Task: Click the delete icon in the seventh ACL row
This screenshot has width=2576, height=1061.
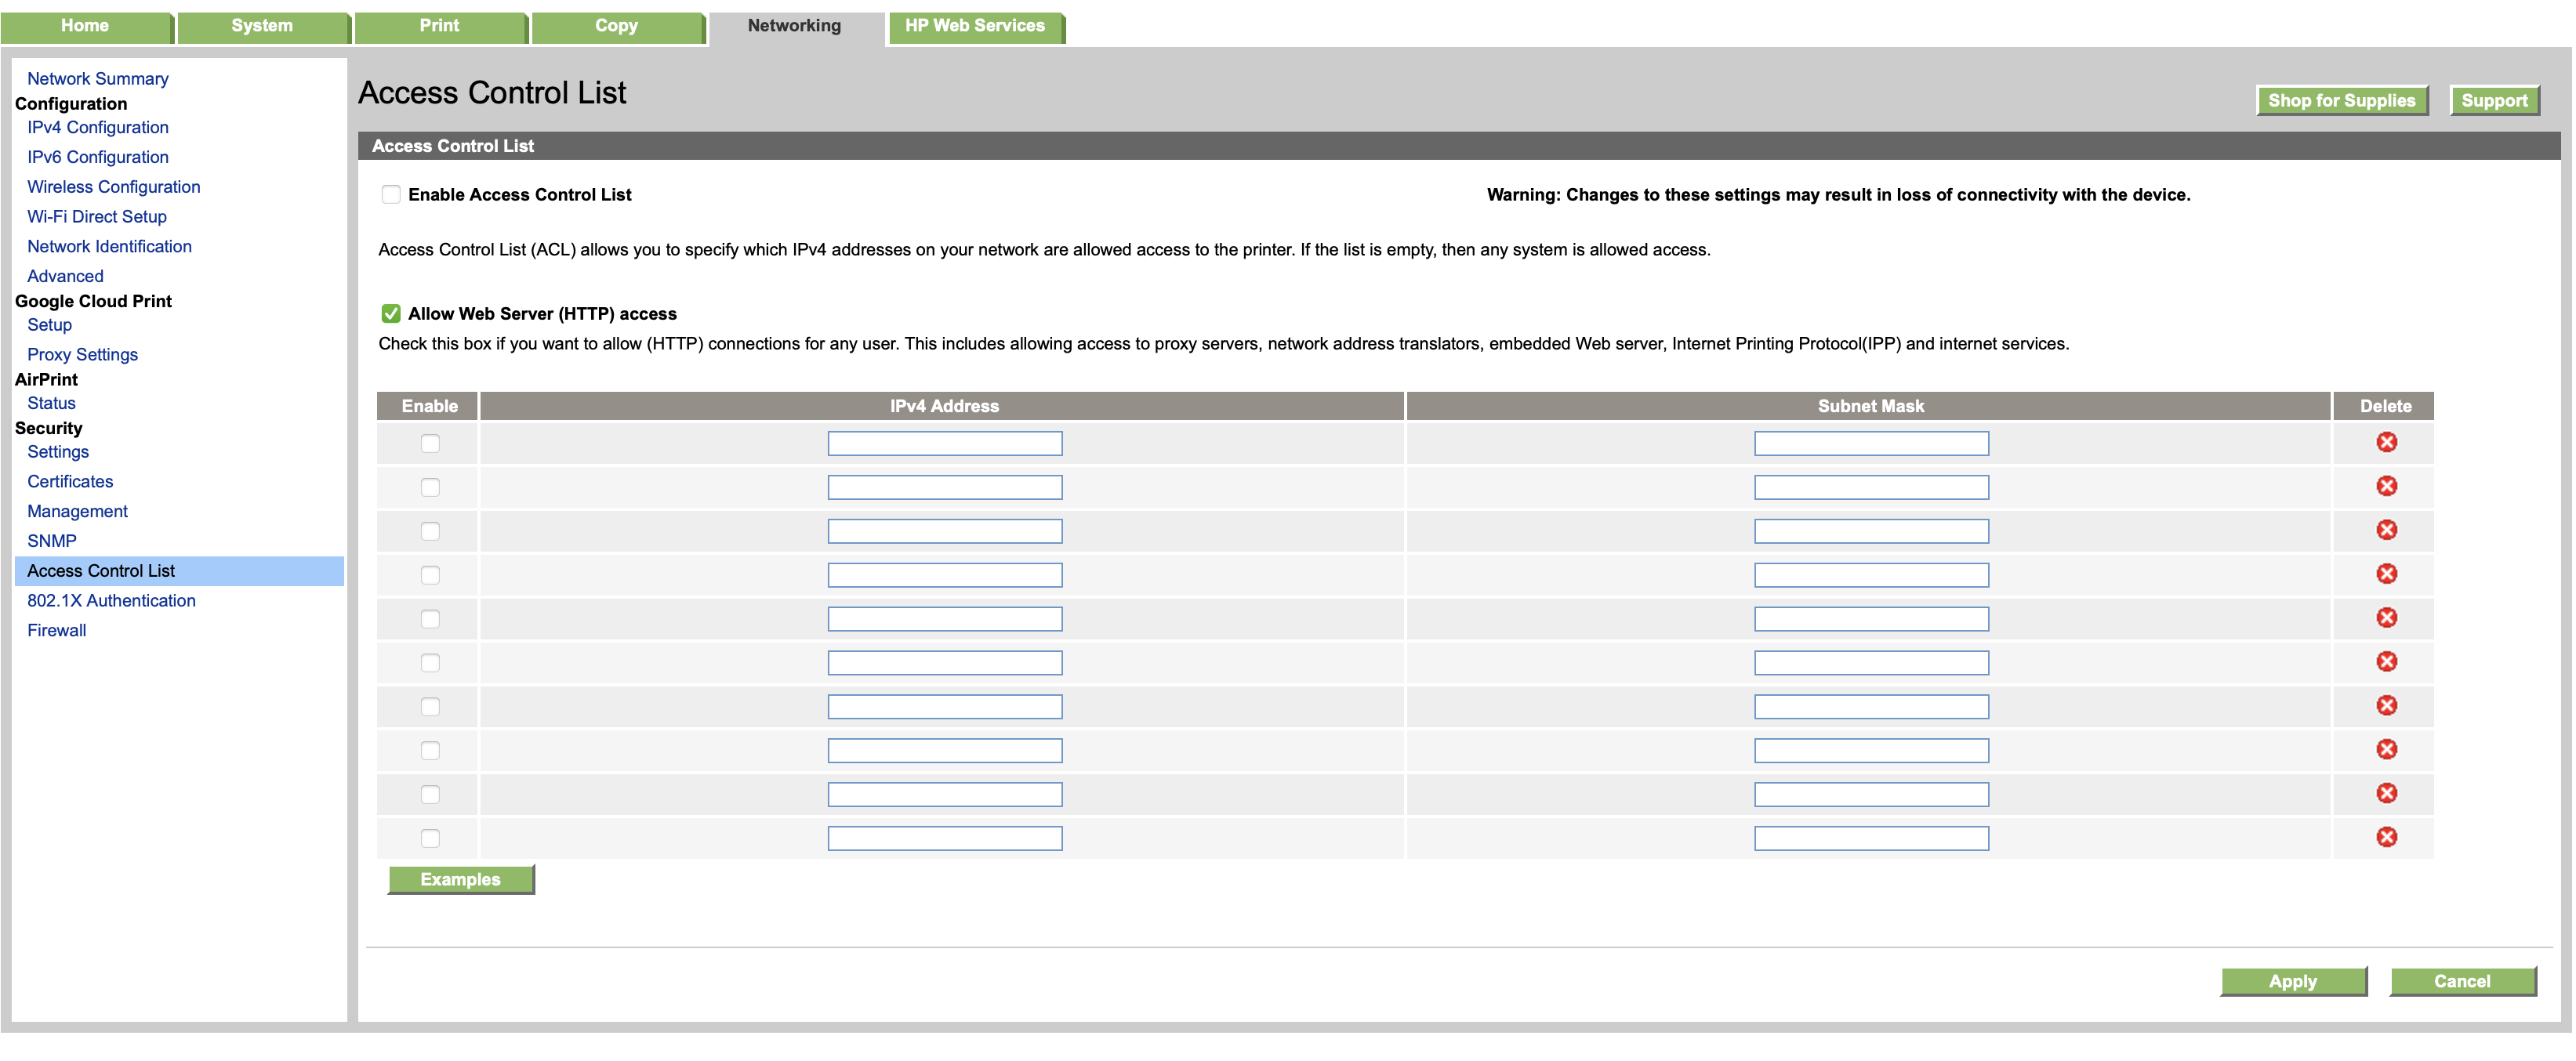Action: tap(2386, 706)
